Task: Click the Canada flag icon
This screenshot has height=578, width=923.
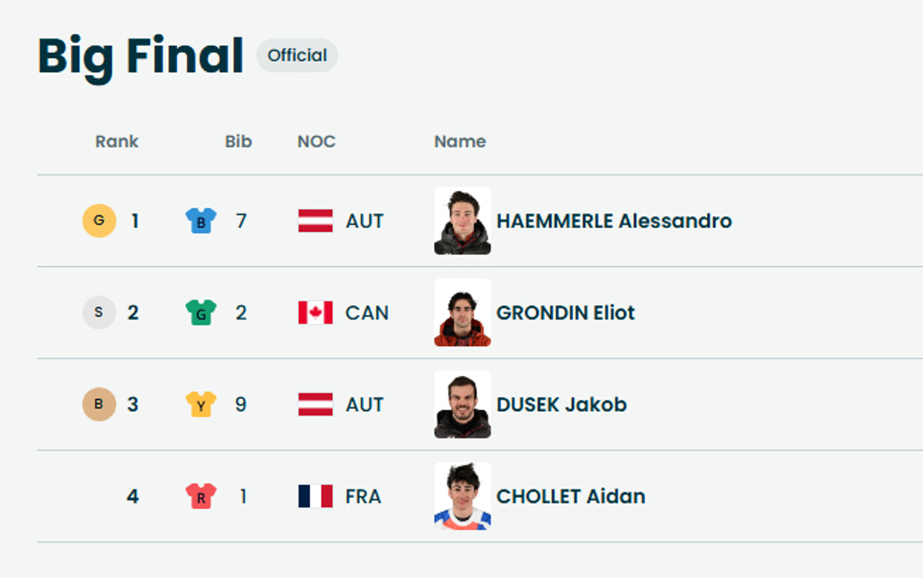Action: (x=315, y=313)
